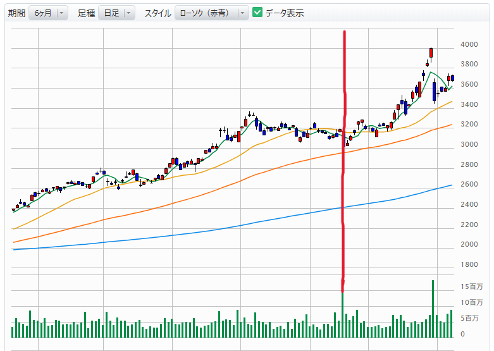Click the データ表示 label text

tap(285, 13)
